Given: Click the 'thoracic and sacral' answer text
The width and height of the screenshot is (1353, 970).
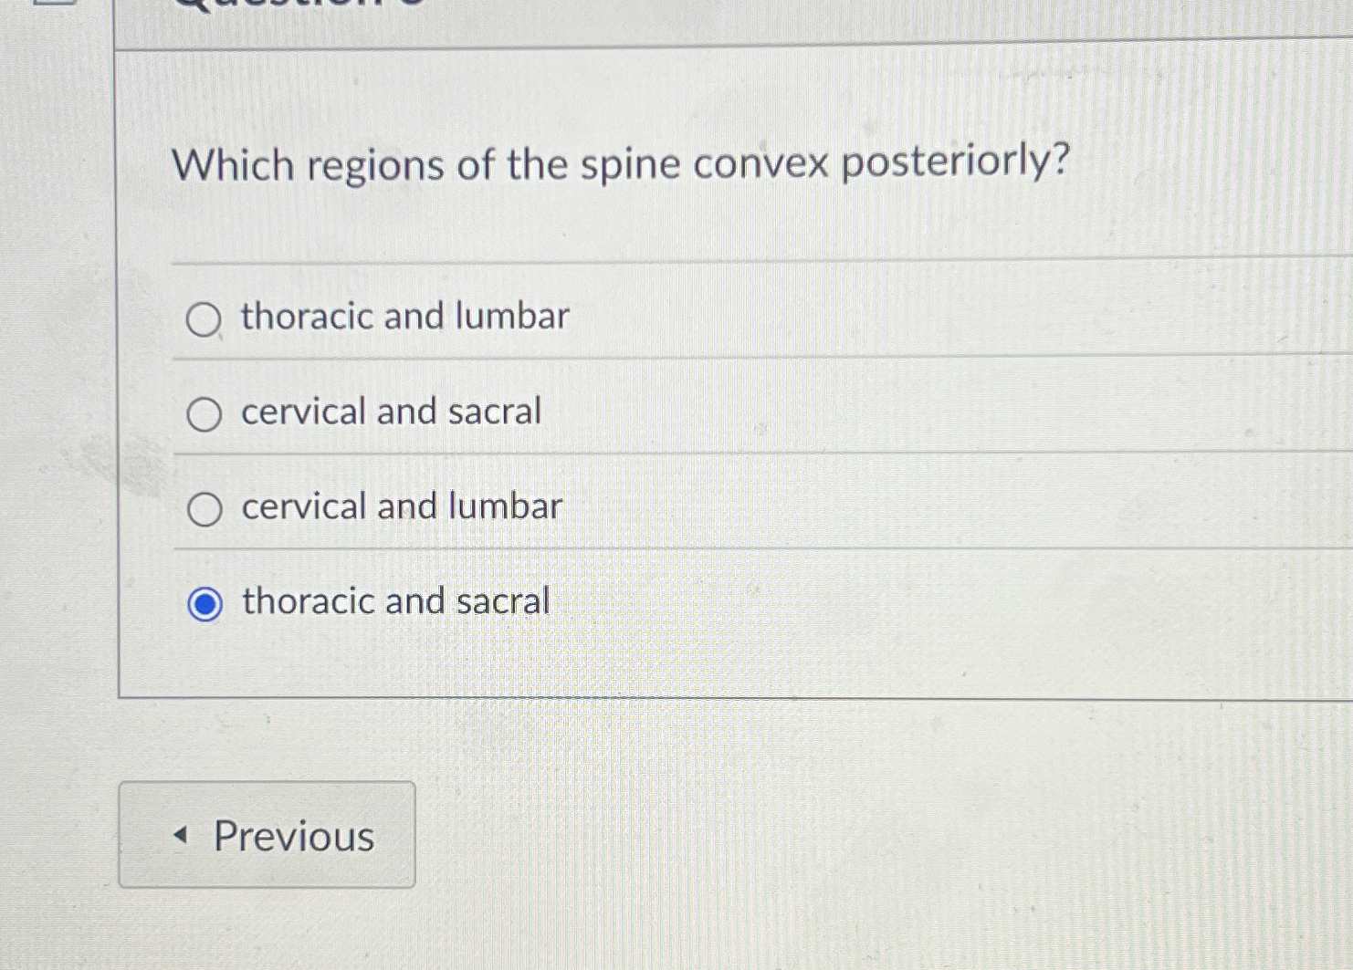Looking at the screenshot, I should tap(393, 600).
